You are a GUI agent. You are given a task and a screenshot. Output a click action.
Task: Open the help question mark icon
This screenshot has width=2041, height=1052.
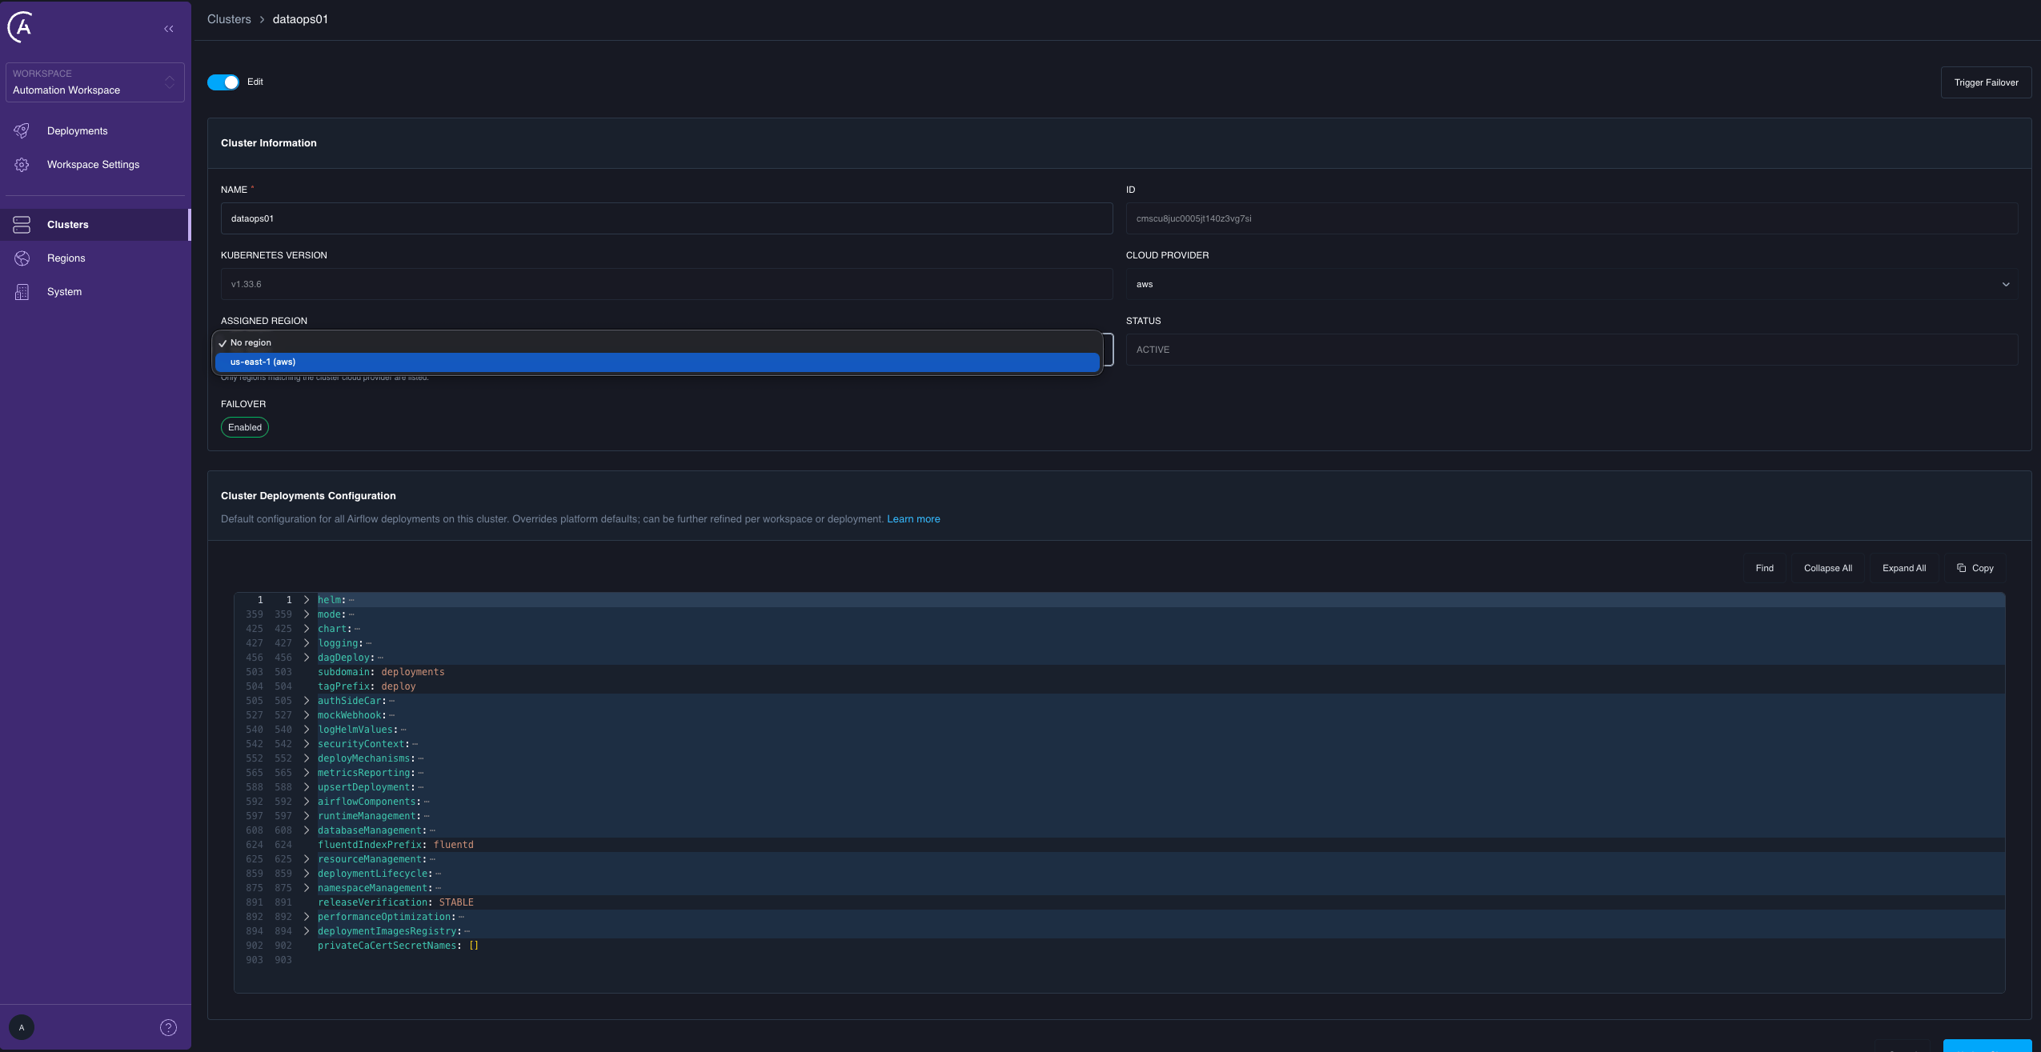point(168,1027)
